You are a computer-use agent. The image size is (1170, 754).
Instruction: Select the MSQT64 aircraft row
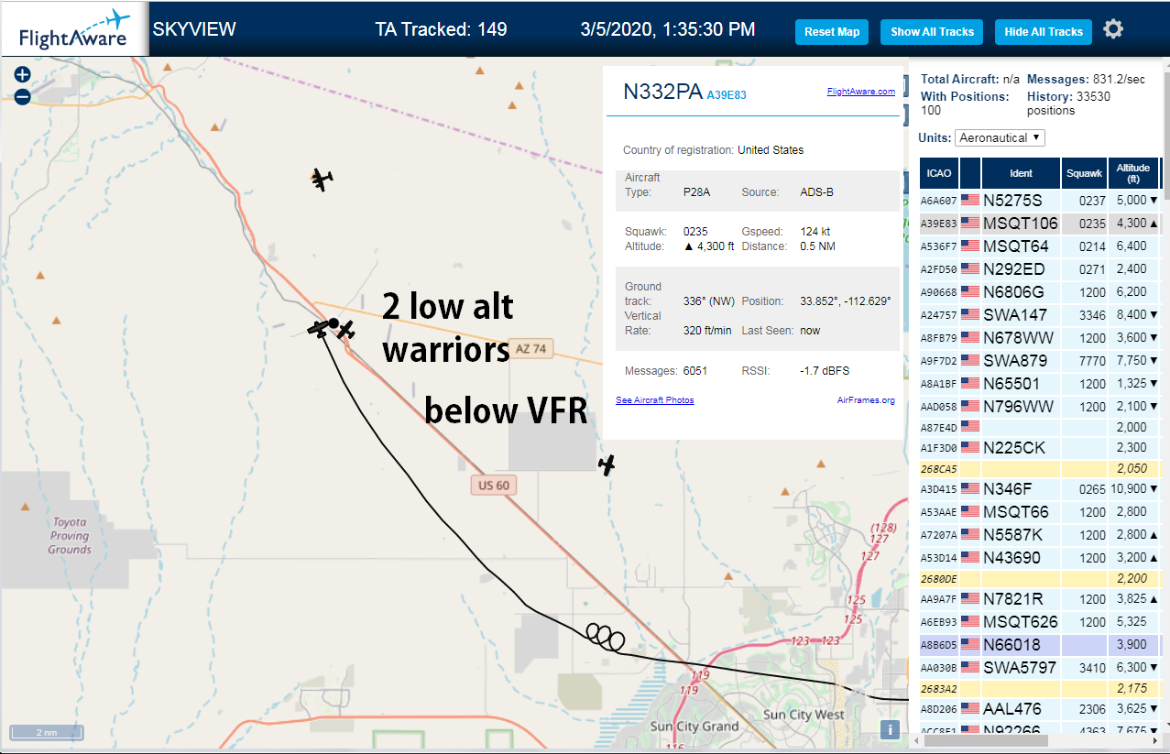coord(1040,246)
